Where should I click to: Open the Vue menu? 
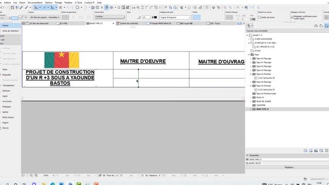15,3
